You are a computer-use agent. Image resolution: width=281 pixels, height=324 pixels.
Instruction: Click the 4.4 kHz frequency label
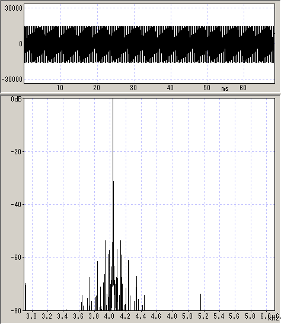141,316
